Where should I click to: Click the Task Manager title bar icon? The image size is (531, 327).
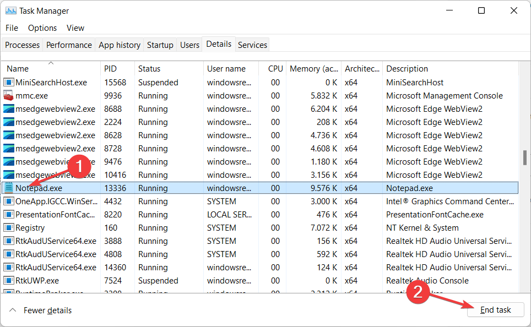coord(10,10)
